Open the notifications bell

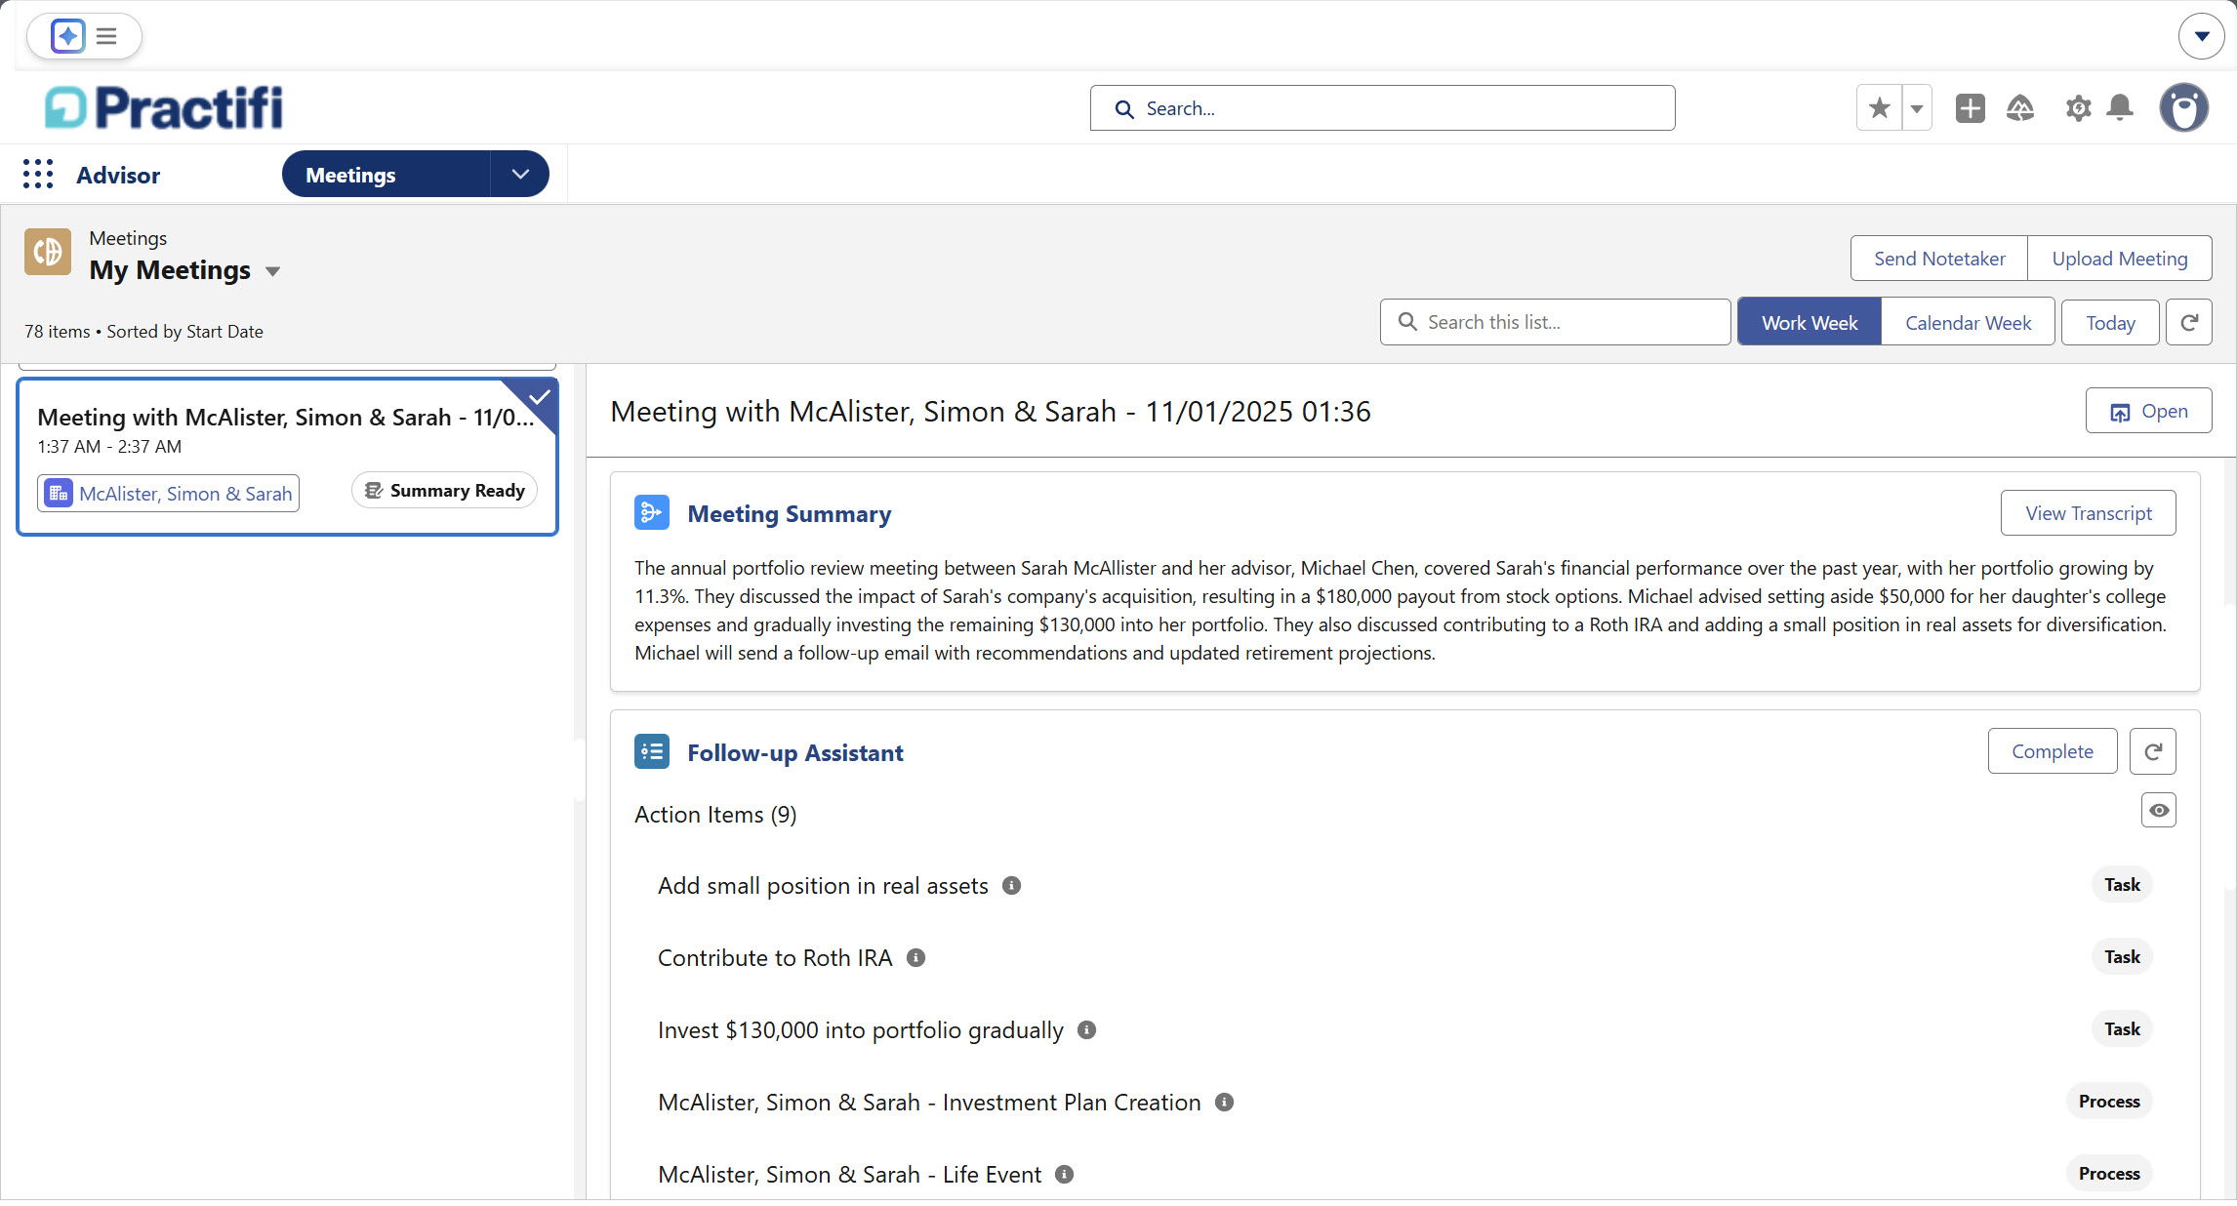pyautogui.click(x=2119, y=107)
